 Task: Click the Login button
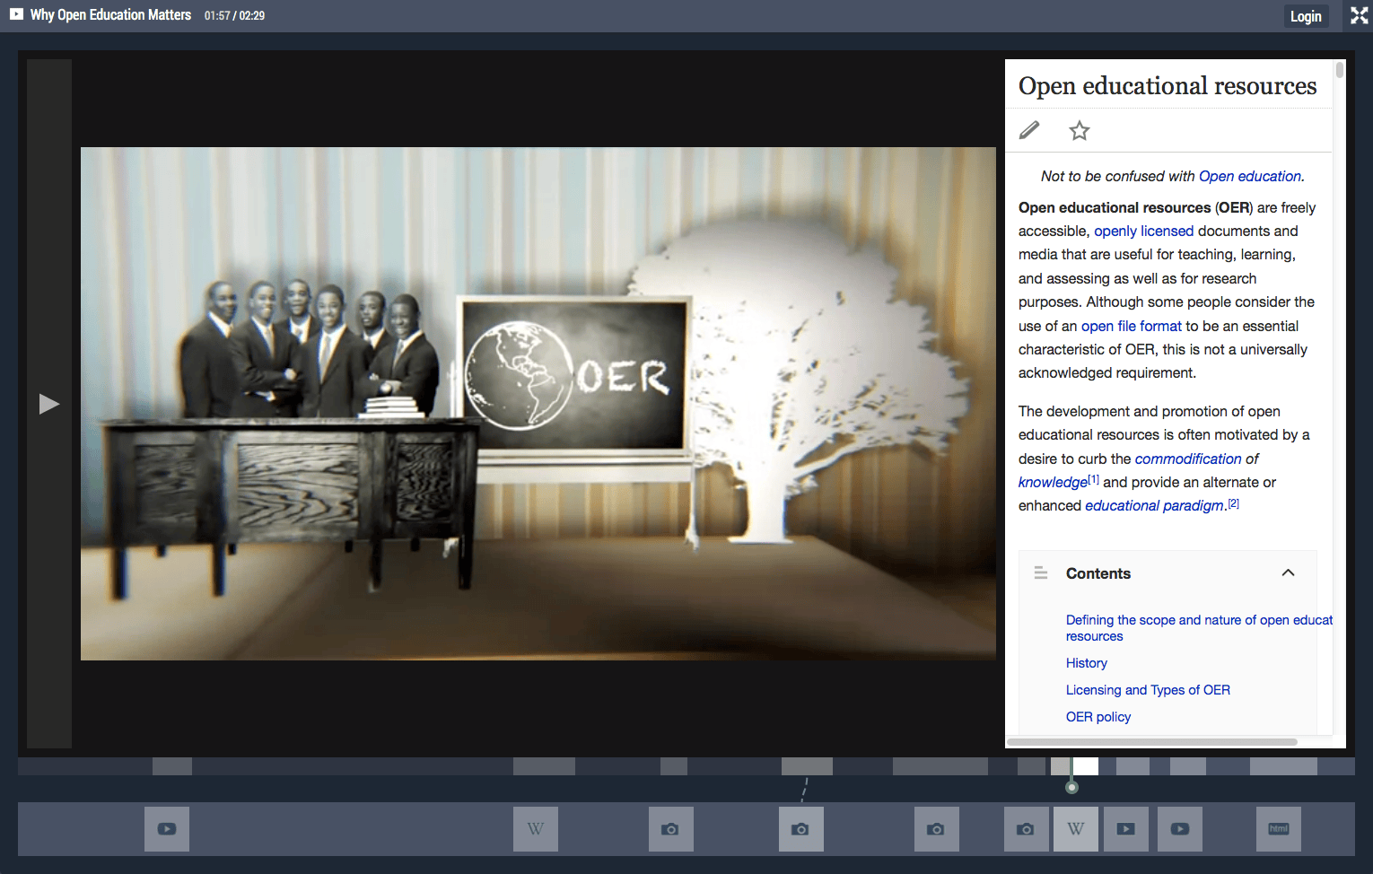(x=1305, y=16)
